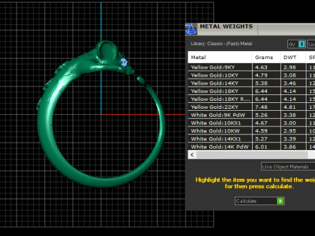Click the DWT column header
Viewport: 315px width, 236px height.
point(293,58)
